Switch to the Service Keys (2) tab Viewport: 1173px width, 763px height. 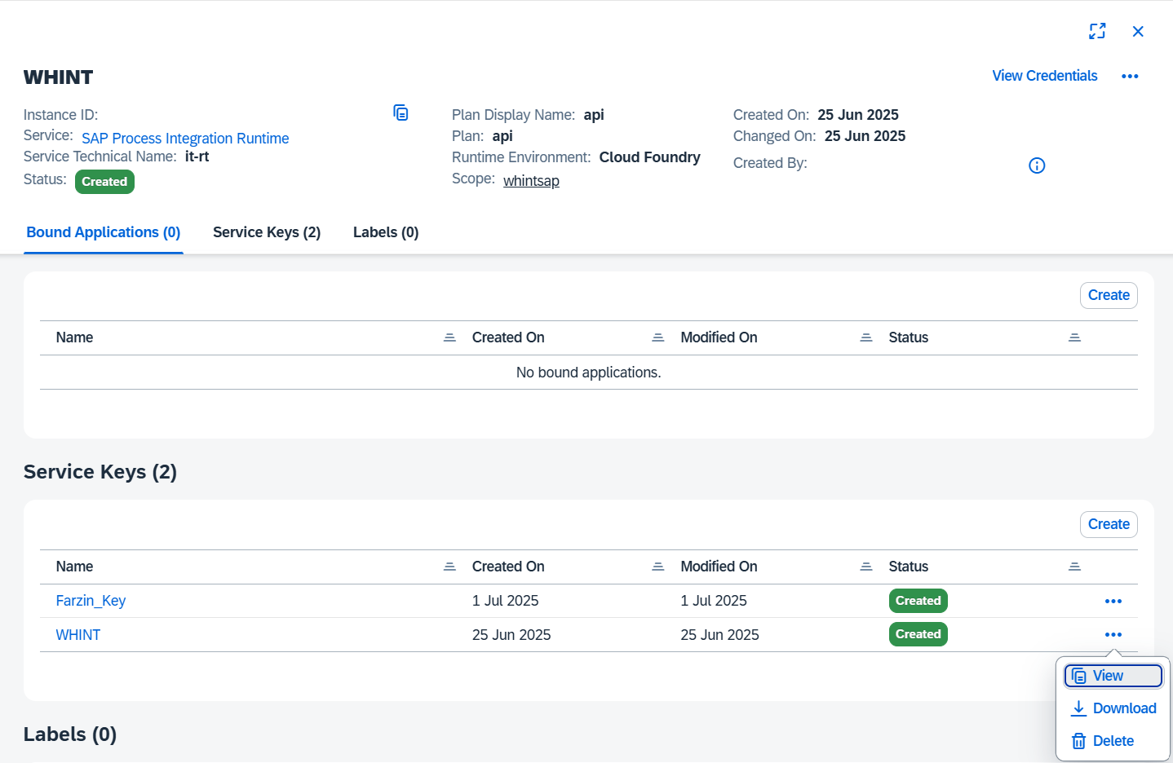pos(267,232)
